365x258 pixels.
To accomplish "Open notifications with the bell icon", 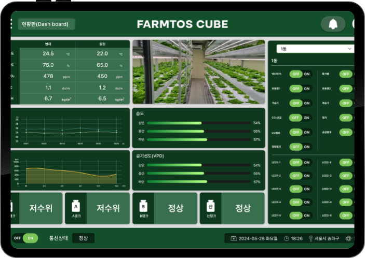I will click(x=333, y=24).
